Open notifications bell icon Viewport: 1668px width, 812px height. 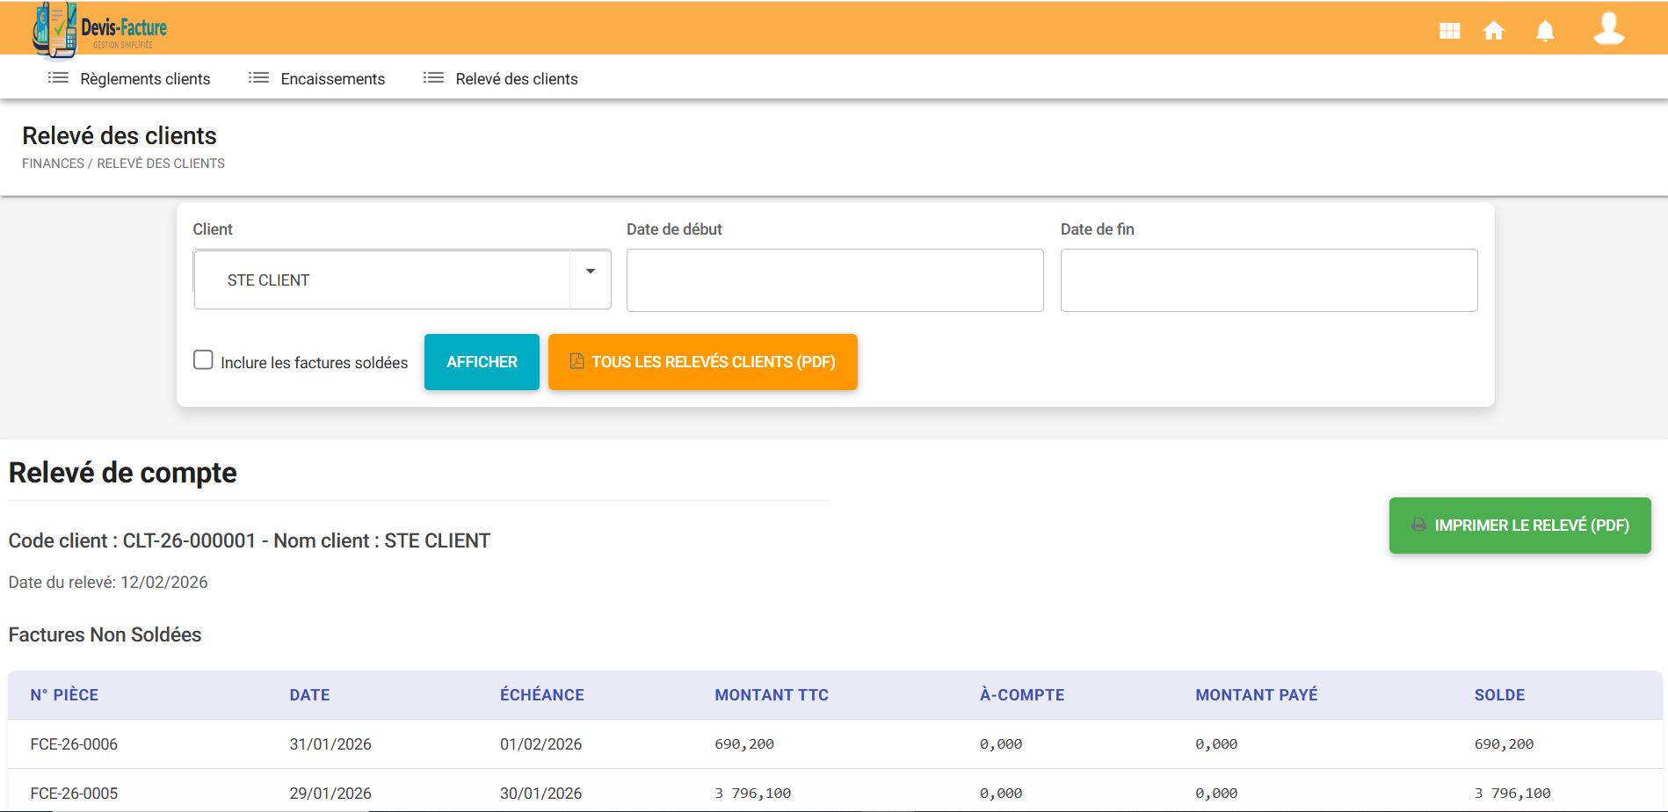pyautogui.click(x=1544, y=32)
